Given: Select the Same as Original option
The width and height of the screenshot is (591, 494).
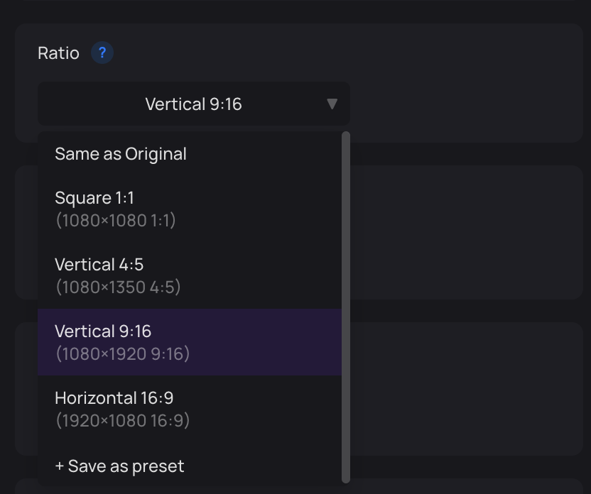Looking at the screenshot, I should coord(120,153).
